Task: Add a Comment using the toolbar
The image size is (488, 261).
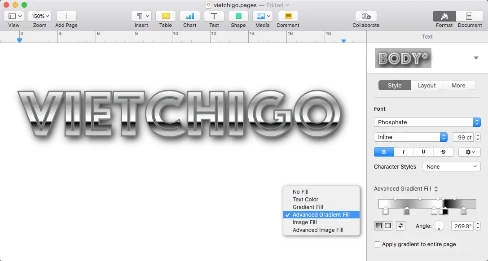Action: click(x=288, y=16)
